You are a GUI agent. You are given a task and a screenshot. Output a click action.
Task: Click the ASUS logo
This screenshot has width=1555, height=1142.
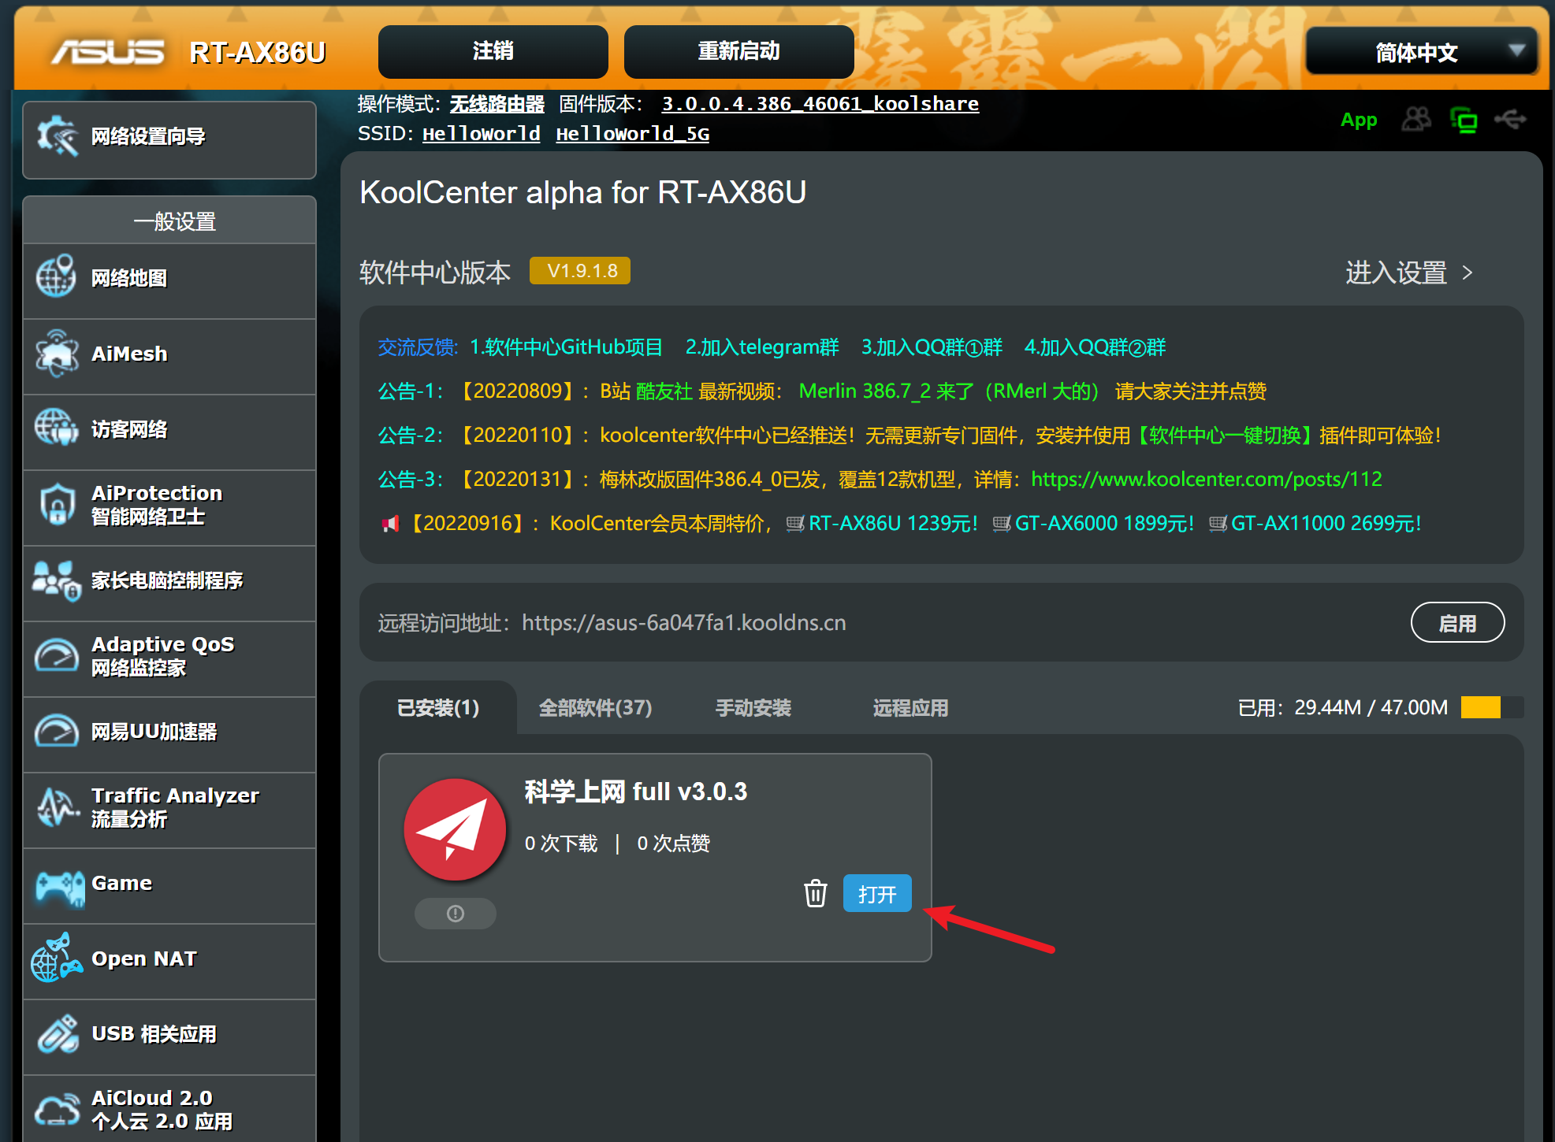[108, 52]
